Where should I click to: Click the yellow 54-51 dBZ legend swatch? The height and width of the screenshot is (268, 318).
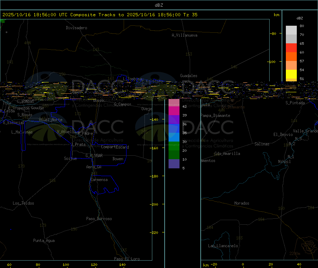click(291, 74)
